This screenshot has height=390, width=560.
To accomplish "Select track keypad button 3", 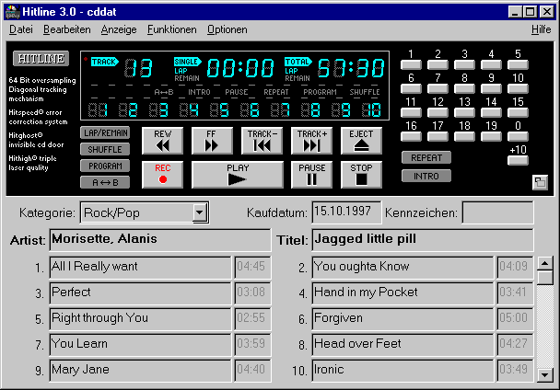I will coord(464,64).
